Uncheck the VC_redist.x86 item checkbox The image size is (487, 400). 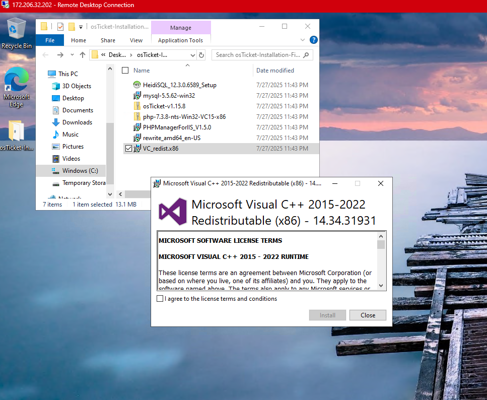coord(128,148)
